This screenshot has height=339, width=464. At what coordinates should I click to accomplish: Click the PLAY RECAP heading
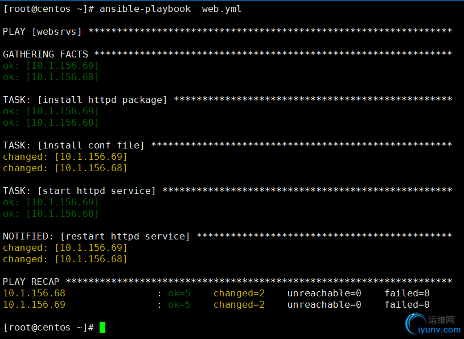point(31,282)
